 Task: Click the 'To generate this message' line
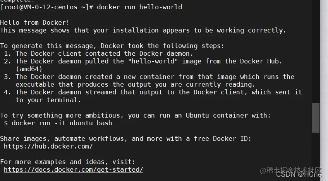pyautogui.click(x=112, y=46)
